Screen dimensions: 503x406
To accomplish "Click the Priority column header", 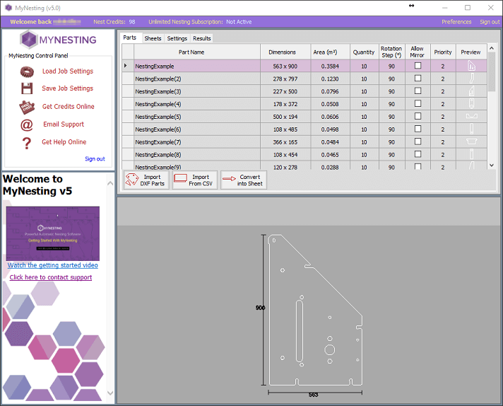I will click(443, 52).
